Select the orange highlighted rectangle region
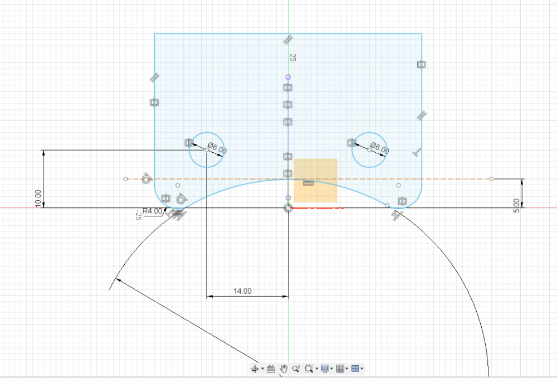The image size is (557, 378). click(315, 181)
